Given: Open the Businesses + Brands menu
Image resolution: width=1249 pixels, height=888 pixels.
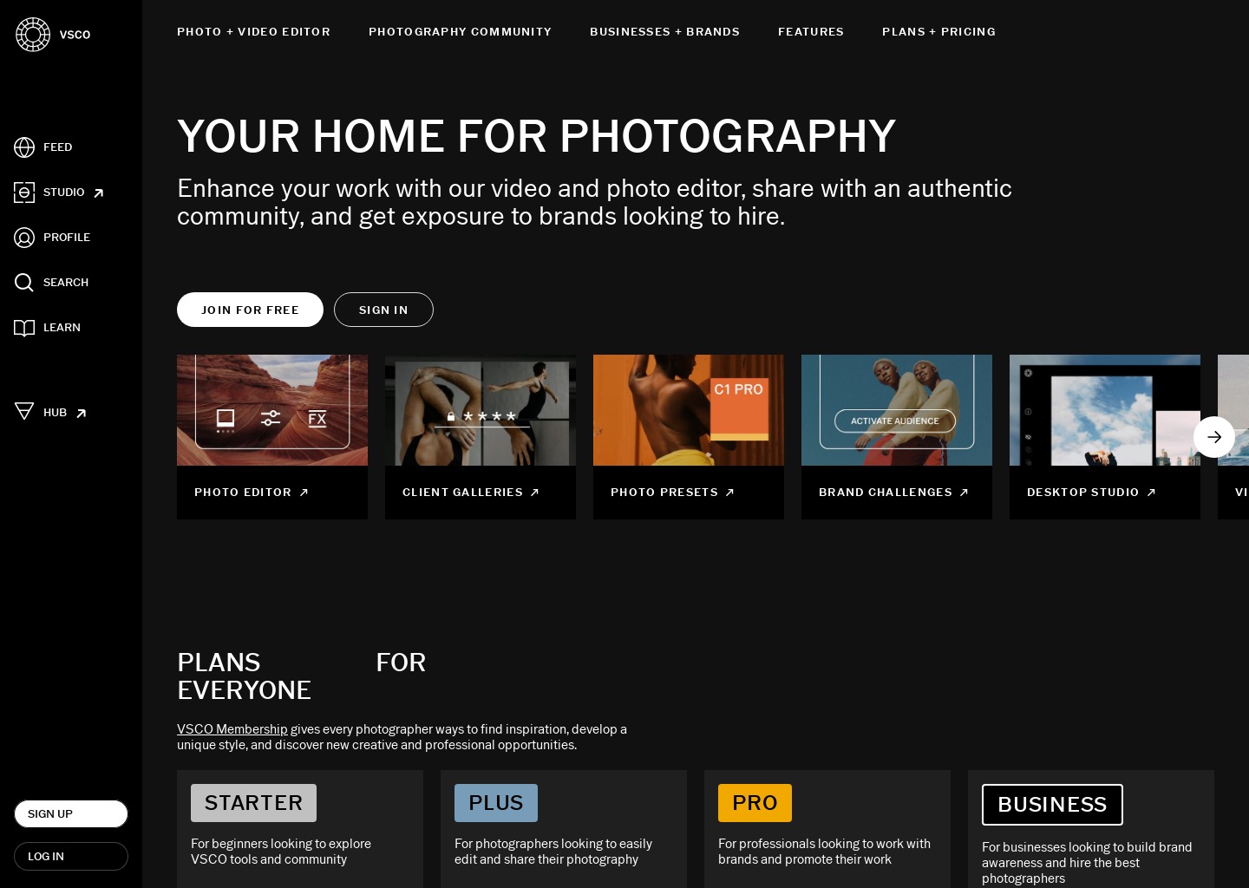Looking at the screenshot, I should coord(664,32).
